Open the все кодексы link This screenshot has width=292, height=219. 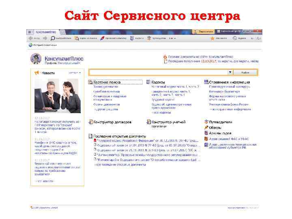coord(161,112)
